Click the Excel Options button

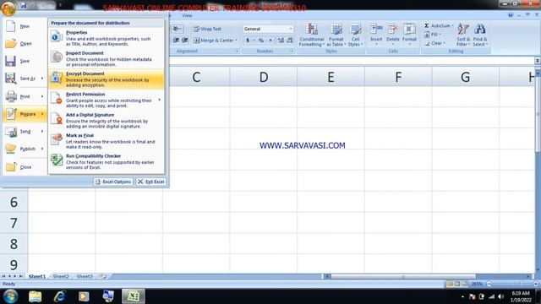click(x=113, y=182)
